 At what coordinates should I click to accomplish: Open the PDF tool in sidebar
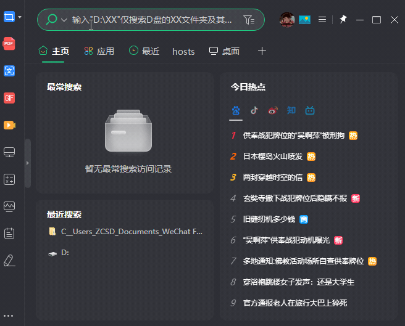point(9,44)
